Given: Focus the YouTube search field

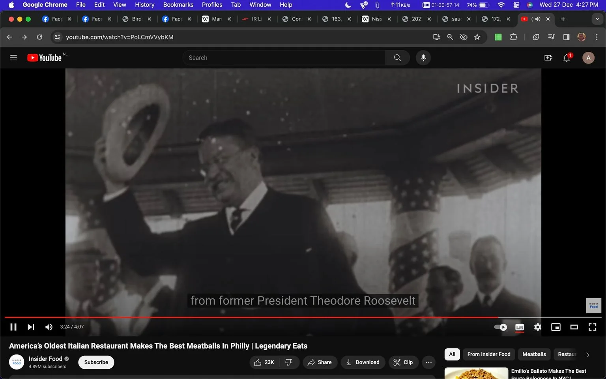Looking at the screenshot, I should click(x=284, y=58).
